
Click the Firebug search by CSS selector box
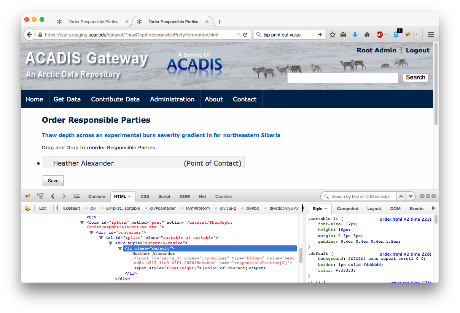[361, 196]
